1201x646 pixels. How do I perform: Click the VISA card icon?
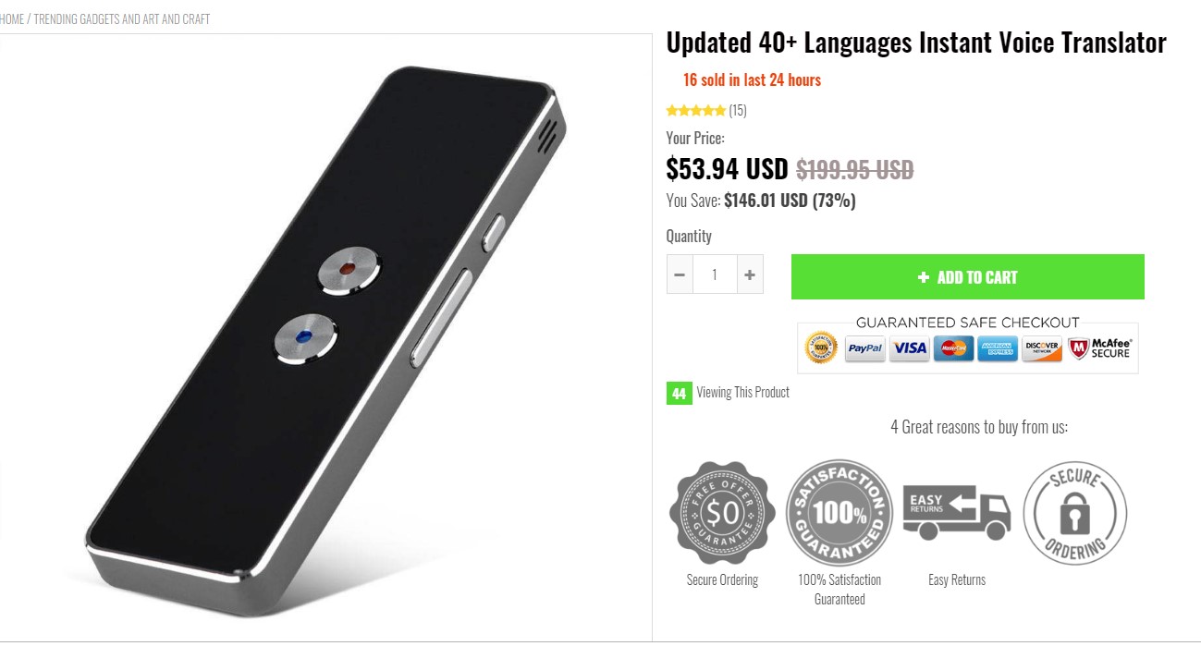[x=910, y=348]
